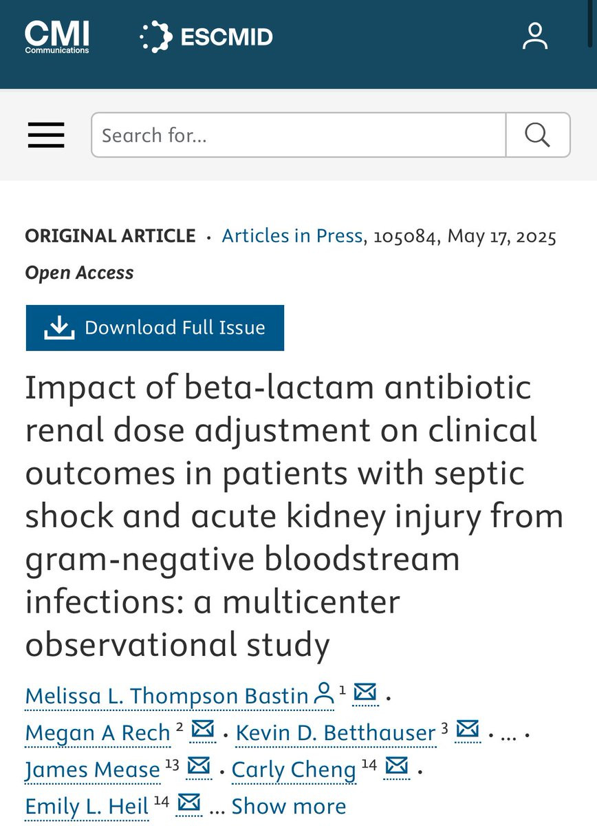Email Melissa L. Thompson Bastin via envelope icon
597x826 pixels.
[365, 692]
